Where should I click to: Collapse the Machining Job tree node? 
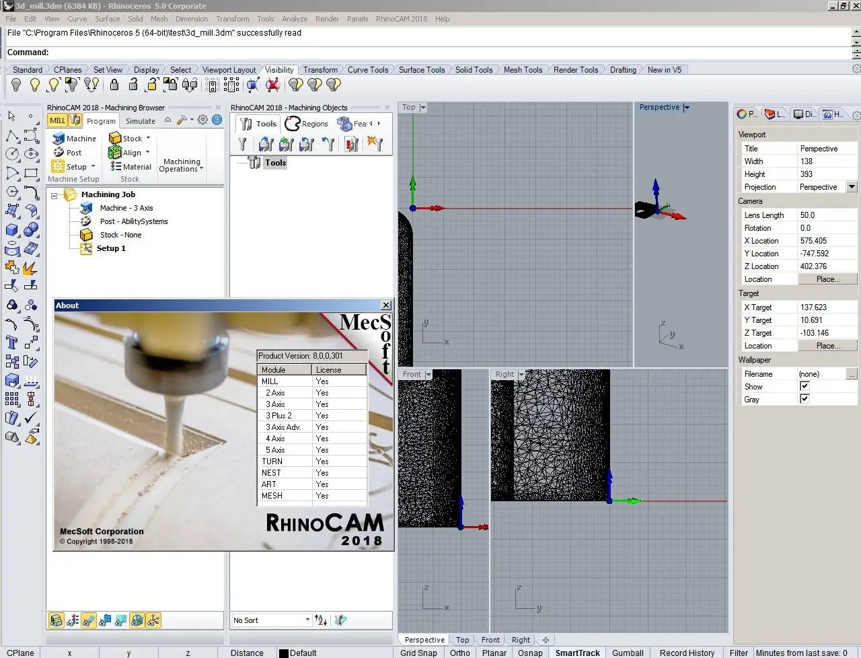click(x=54, y=195)
